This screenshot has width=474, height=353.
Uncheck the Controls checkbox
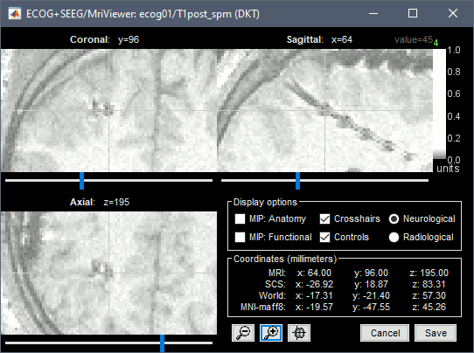325,237
